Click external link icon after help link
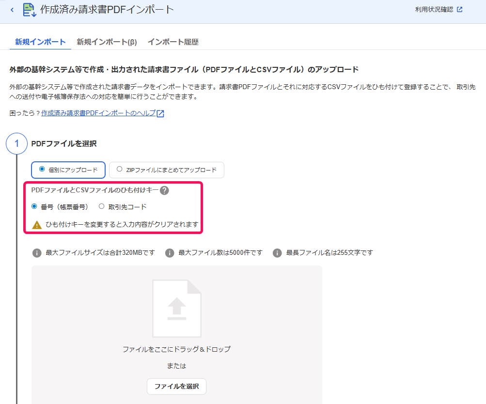Viewport: 486px width, 404px height. (x=160, y=113)
